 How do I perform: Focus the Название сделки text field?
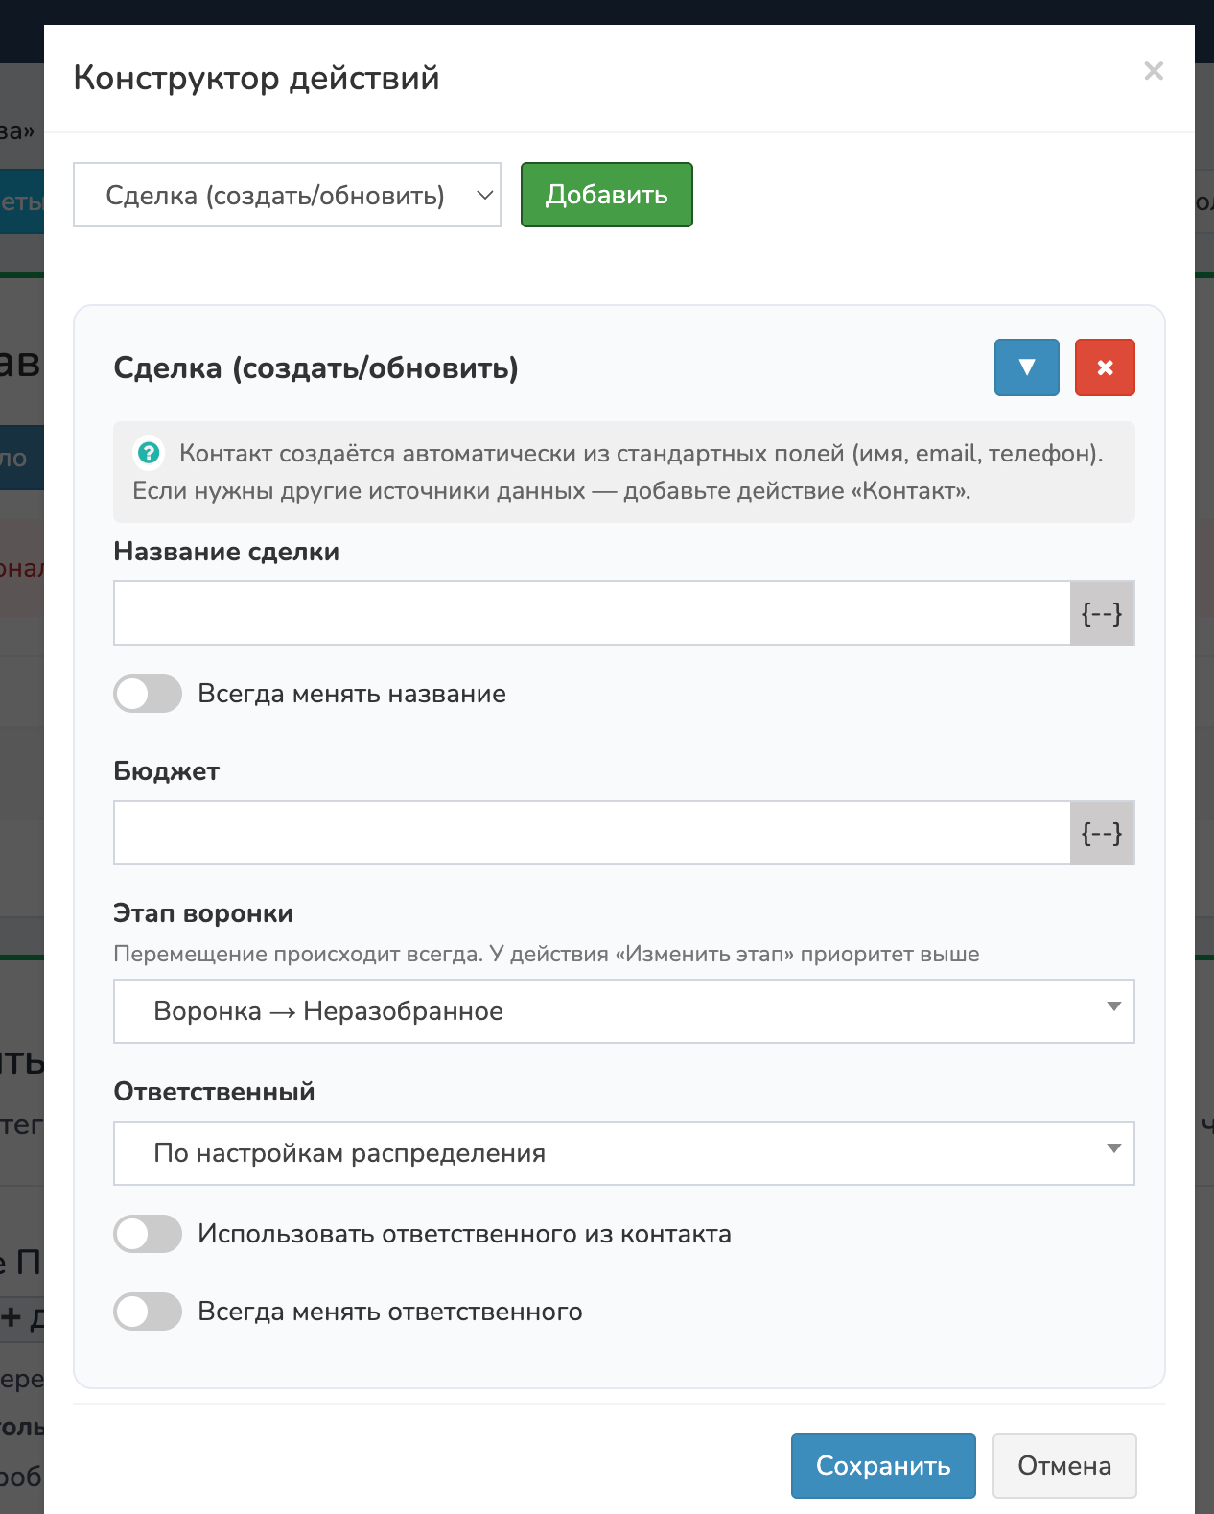pos(592,614)
